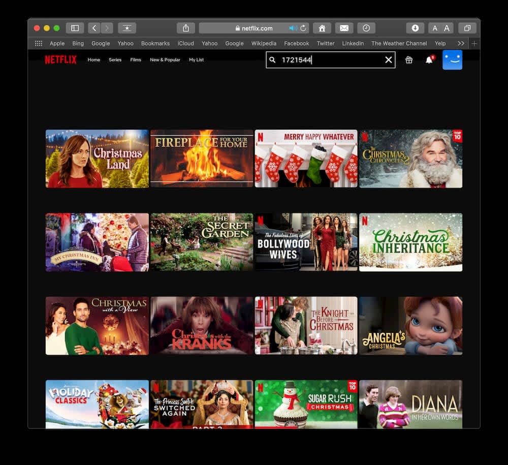Open the Top Sites star button
Viewport: 508px width, 465px height.
[x=127, y=28]
